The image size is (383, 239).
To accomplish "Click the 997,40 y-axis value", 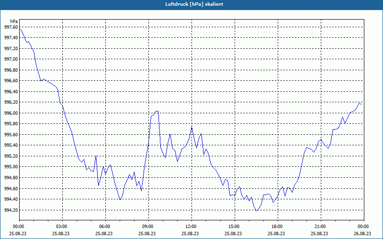I will [x=11, y=38].
